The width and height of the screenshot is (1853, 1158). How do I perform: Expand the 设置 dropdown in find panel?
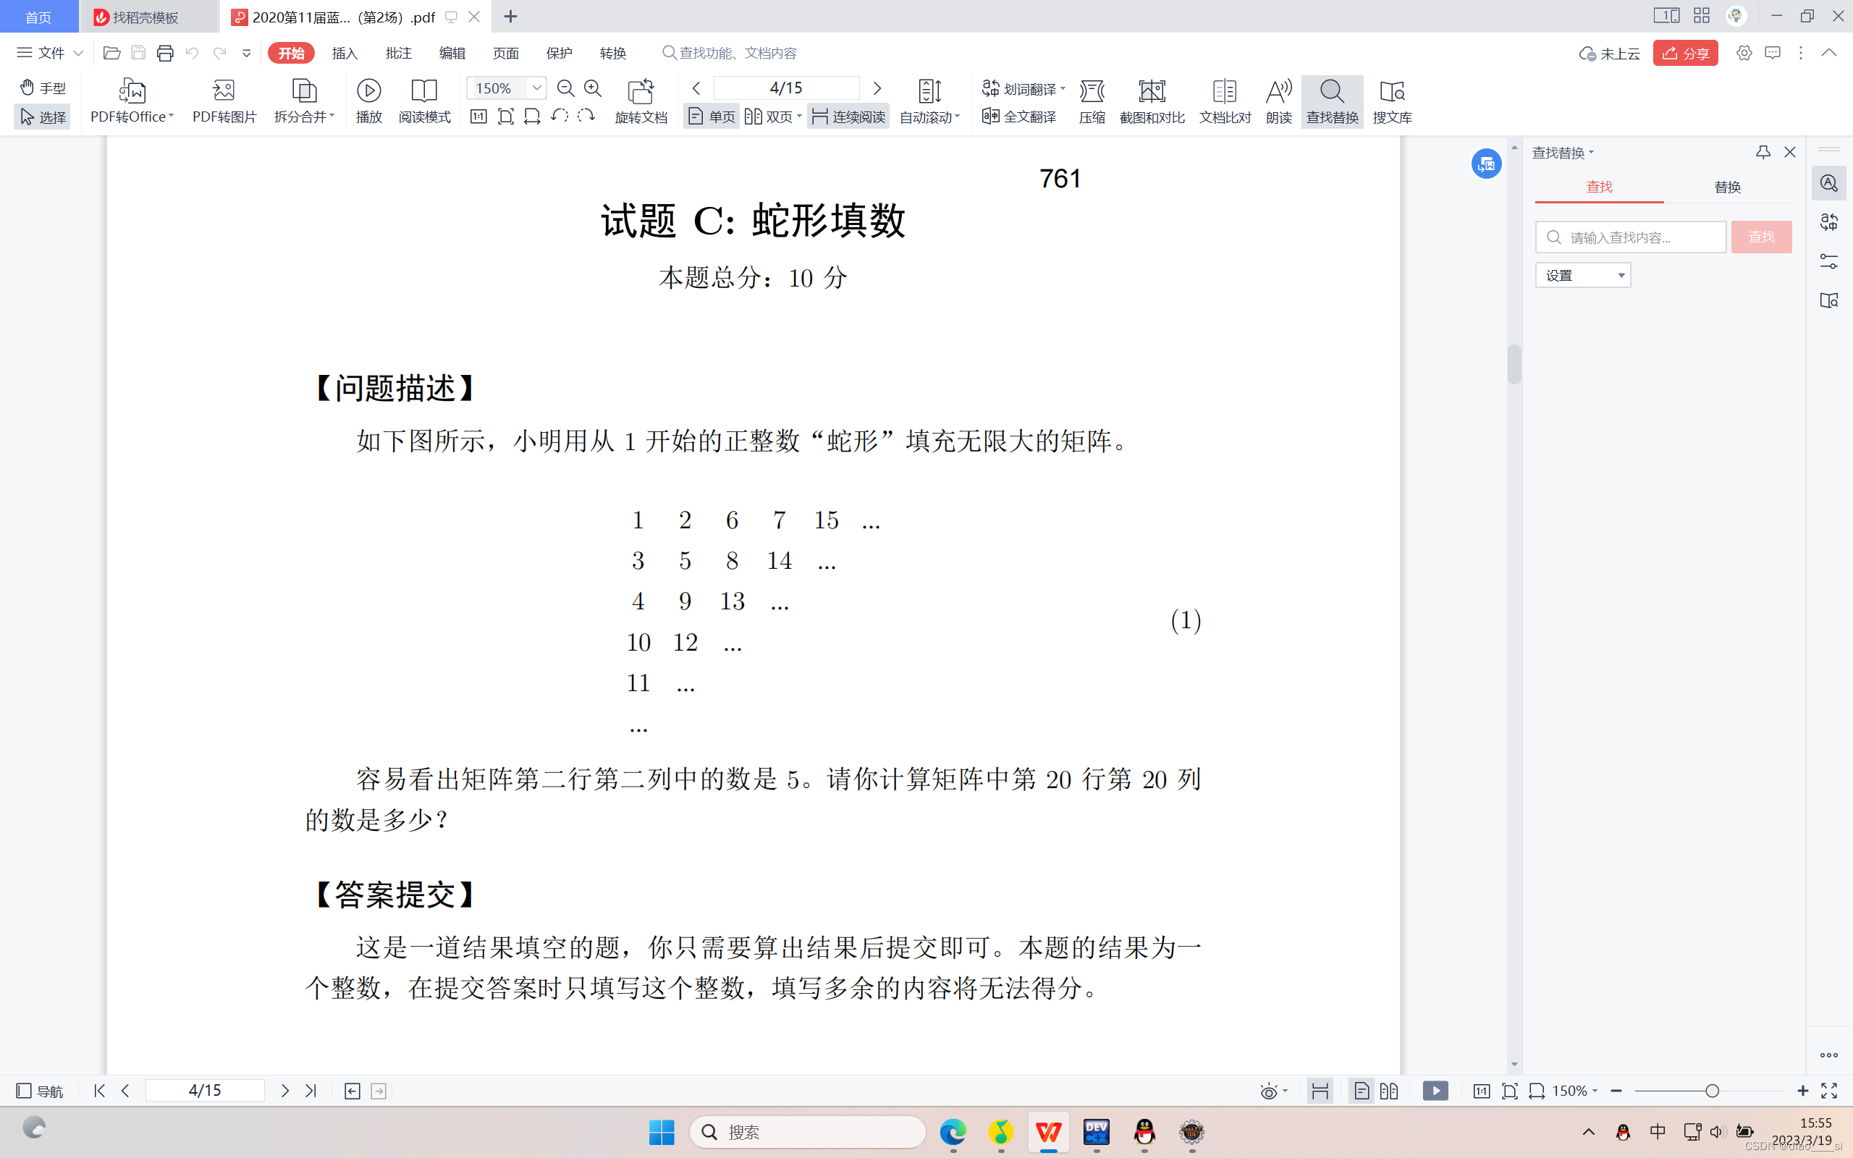pyautogui.click(x=1620, y=276)
